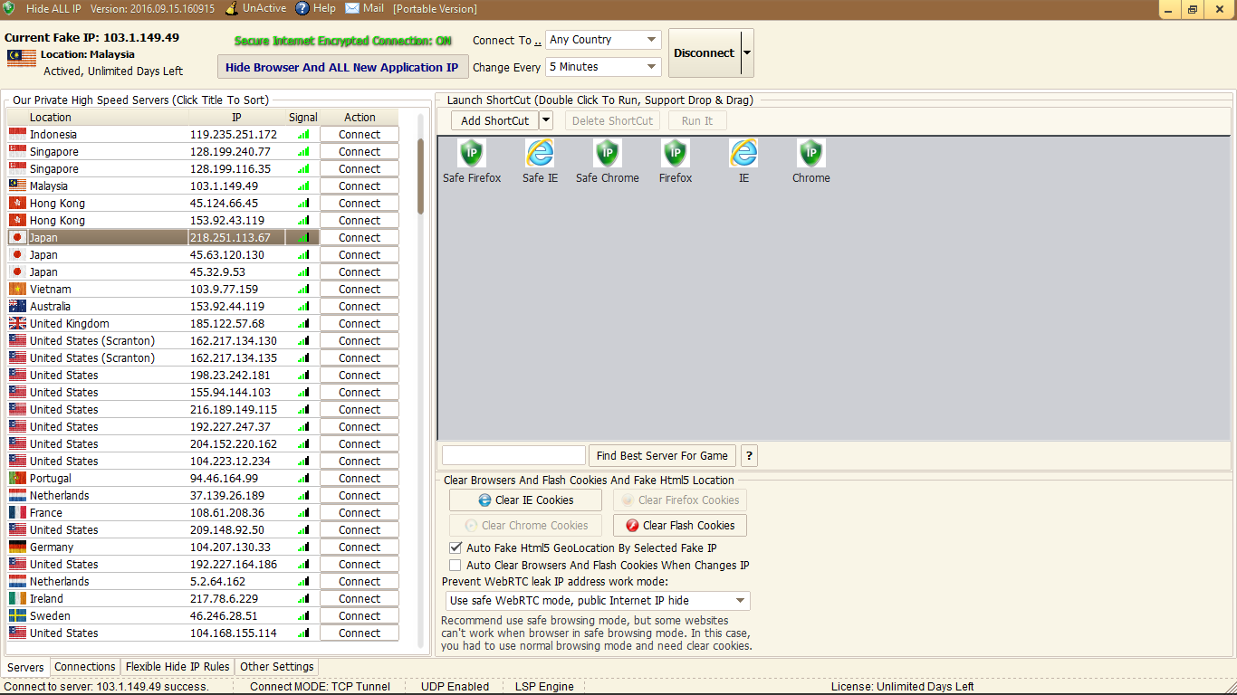Sort servers by IP column header
This screenshot has height=695, width=1237.
[x=236, y=117]
